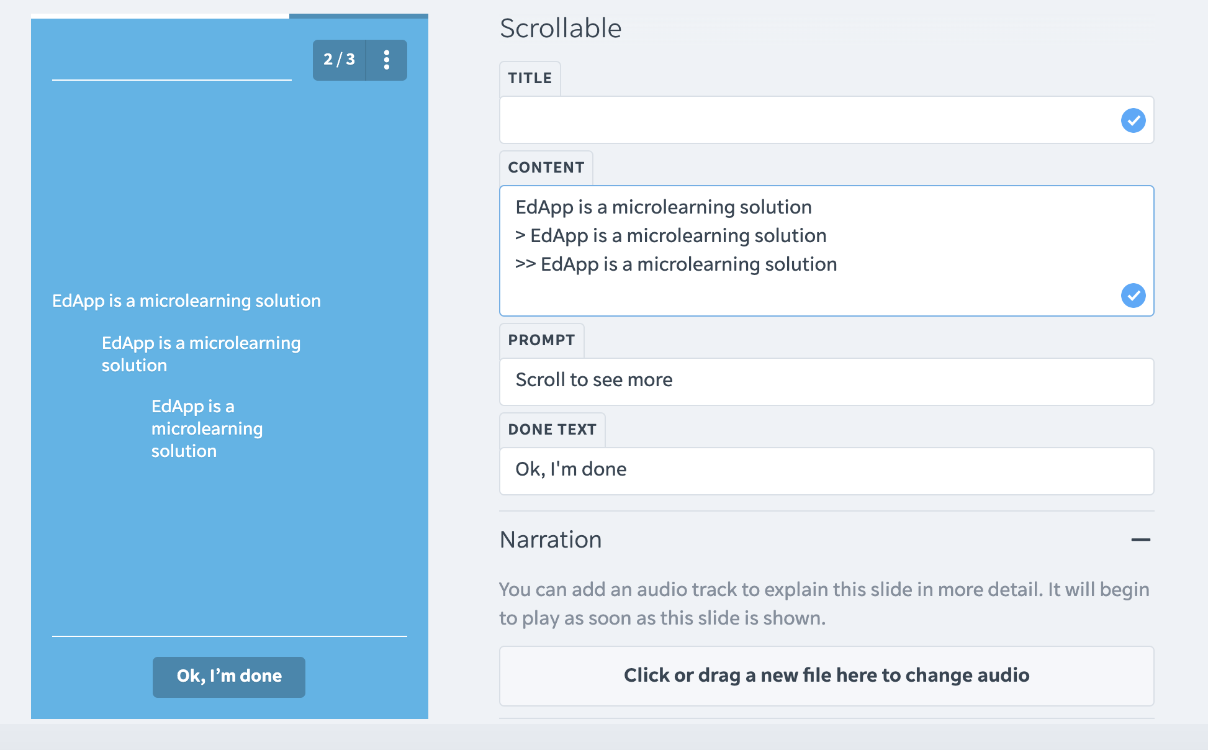
Task: Click the second indented preview text block
Action: (x=201, y=354)
